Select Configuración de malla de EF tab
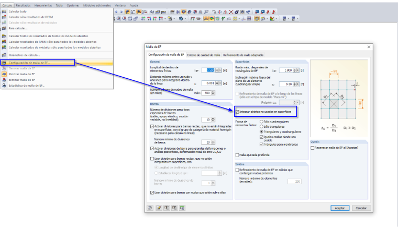The width and height of the screenshot is (398, 229). [x=166, y=55]
